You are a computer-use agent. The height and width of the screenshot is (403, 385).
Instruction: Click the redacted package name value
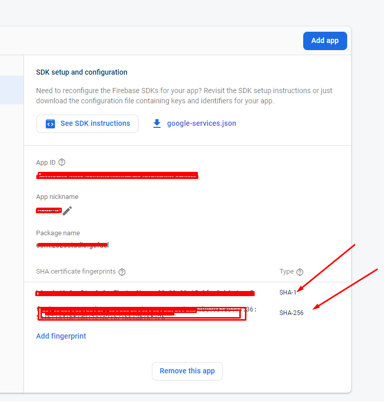click(x=72, y=245)
